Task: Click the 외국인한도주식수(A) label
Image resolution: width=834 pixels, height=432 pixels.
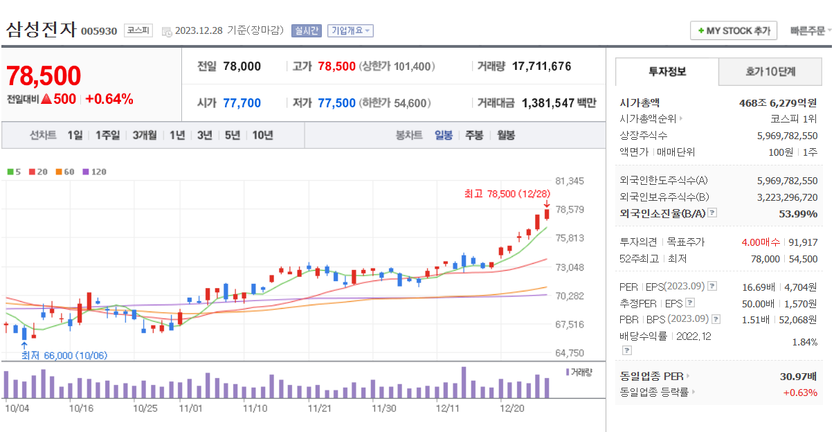Action: (x=664, y=180)
